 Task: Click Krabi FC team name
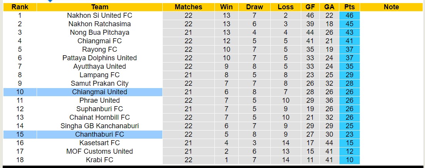point(100,160)
